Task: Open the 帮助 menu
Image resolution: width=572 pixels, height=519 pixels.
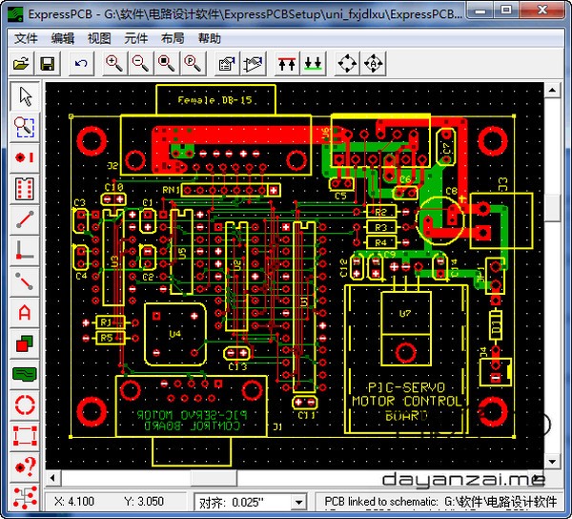Action: pos(210,38)
